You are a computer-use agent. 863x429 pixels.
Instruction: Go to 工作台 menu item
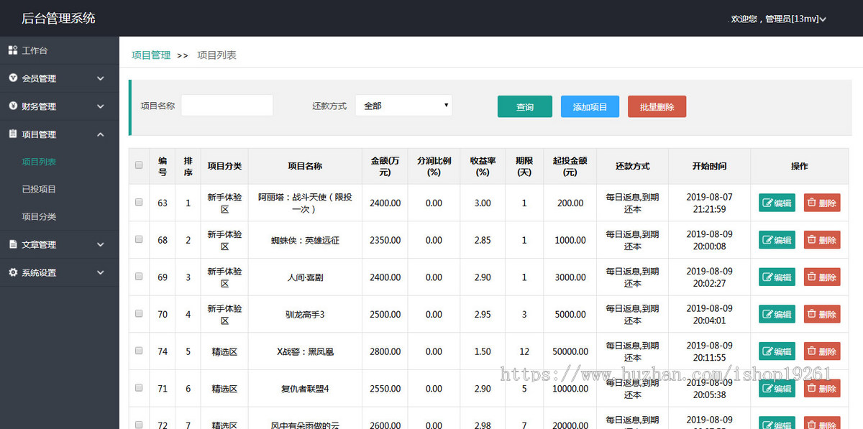(x=35, y=51)
